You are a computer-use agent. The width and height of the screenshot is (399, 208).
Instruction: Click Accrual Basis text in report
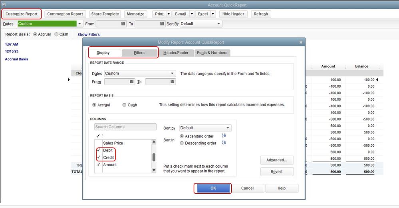[16, 59]
